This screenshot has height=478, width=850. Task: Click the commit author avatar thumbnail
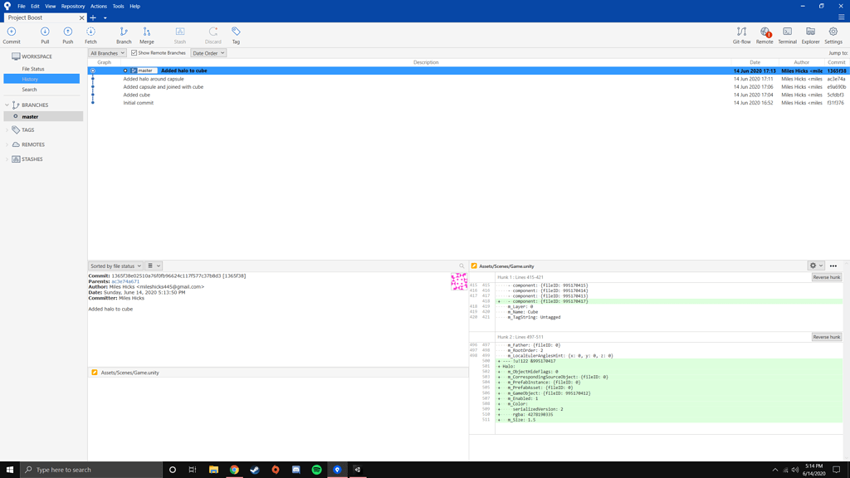(x=458, y=282)
